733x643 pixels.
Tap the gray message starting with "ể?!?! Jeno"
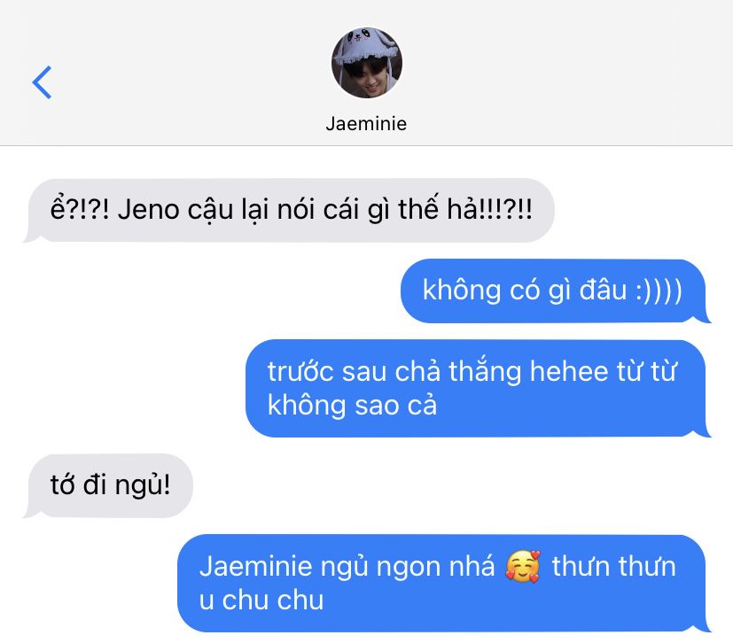pos(288,210)
